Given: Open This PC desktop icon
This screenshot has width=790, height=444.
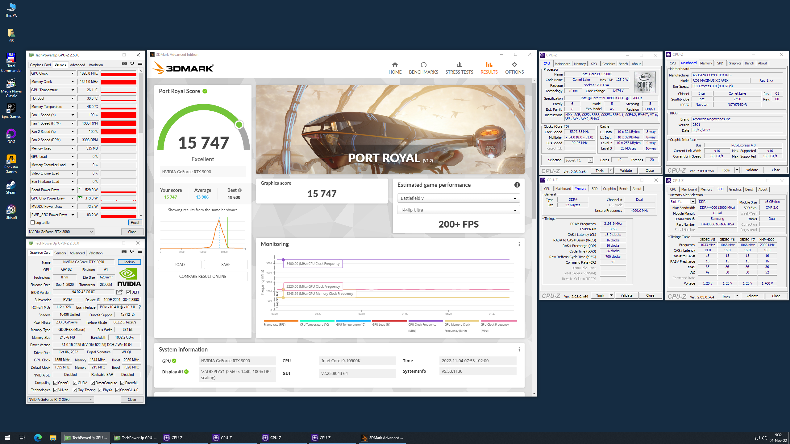Looking at the screenshot, I should click(11, 10).
